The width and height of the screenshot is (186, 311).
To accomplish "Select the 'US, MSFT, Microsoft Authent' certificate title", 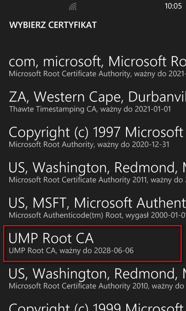I will pyautogui.click(x=97, y=203).
